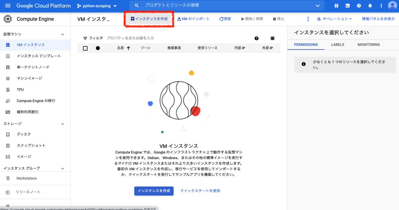Click the Marketplace cart icon
The height and width of the screenshot is (210, 399).
click(x=8, y=178)
